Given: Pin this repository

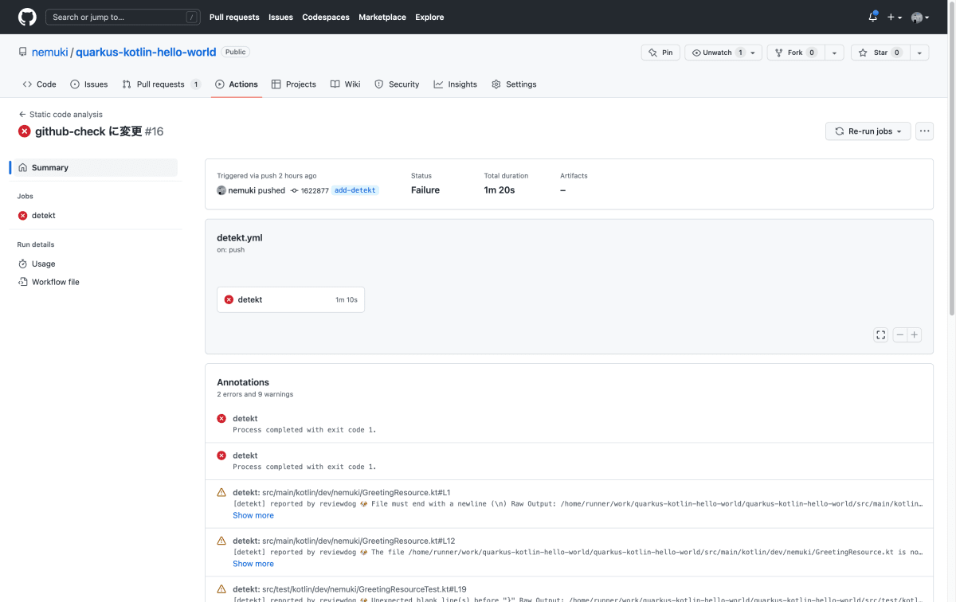Looking at the screenshot, I should click(660, 53).
